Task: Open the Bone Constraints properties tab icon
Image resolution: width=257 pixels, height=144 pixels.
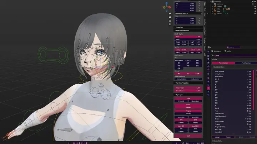Action: pos(208,95)
